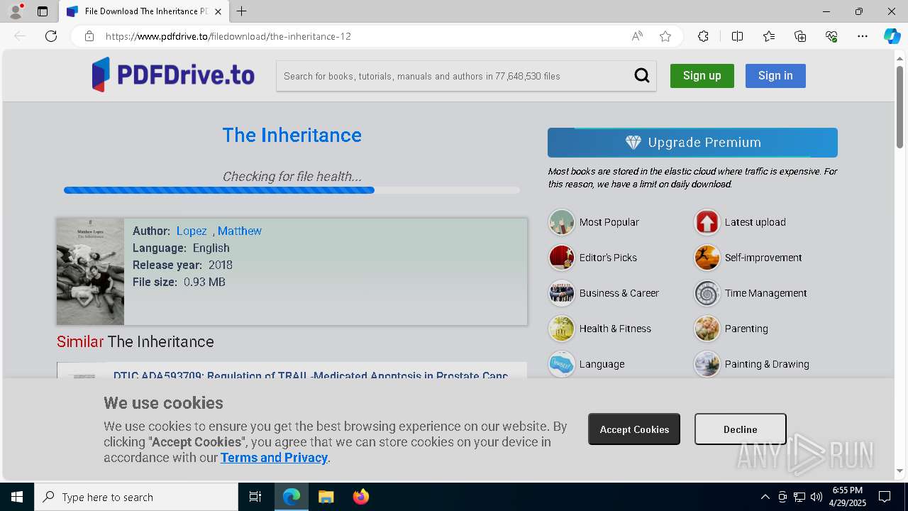Image resolution: width=908 pixels, height=511 pixels.
Task: Open the Collections icon
Action: (x=800, y=36)
